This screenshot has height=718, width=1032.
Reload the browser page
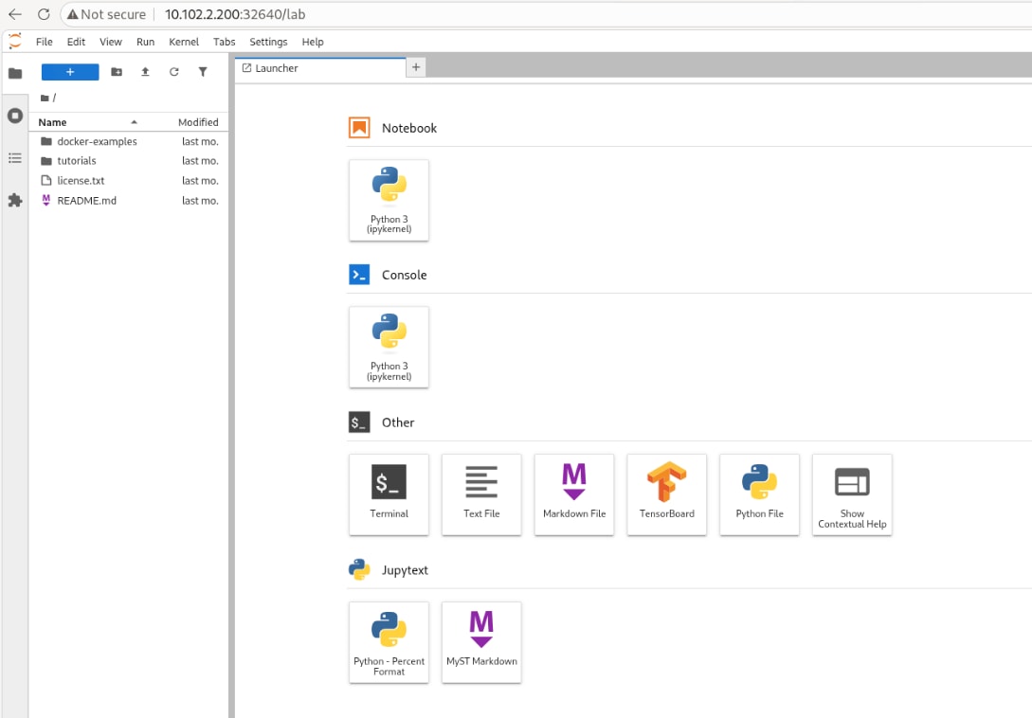click(x=44, y=14)
